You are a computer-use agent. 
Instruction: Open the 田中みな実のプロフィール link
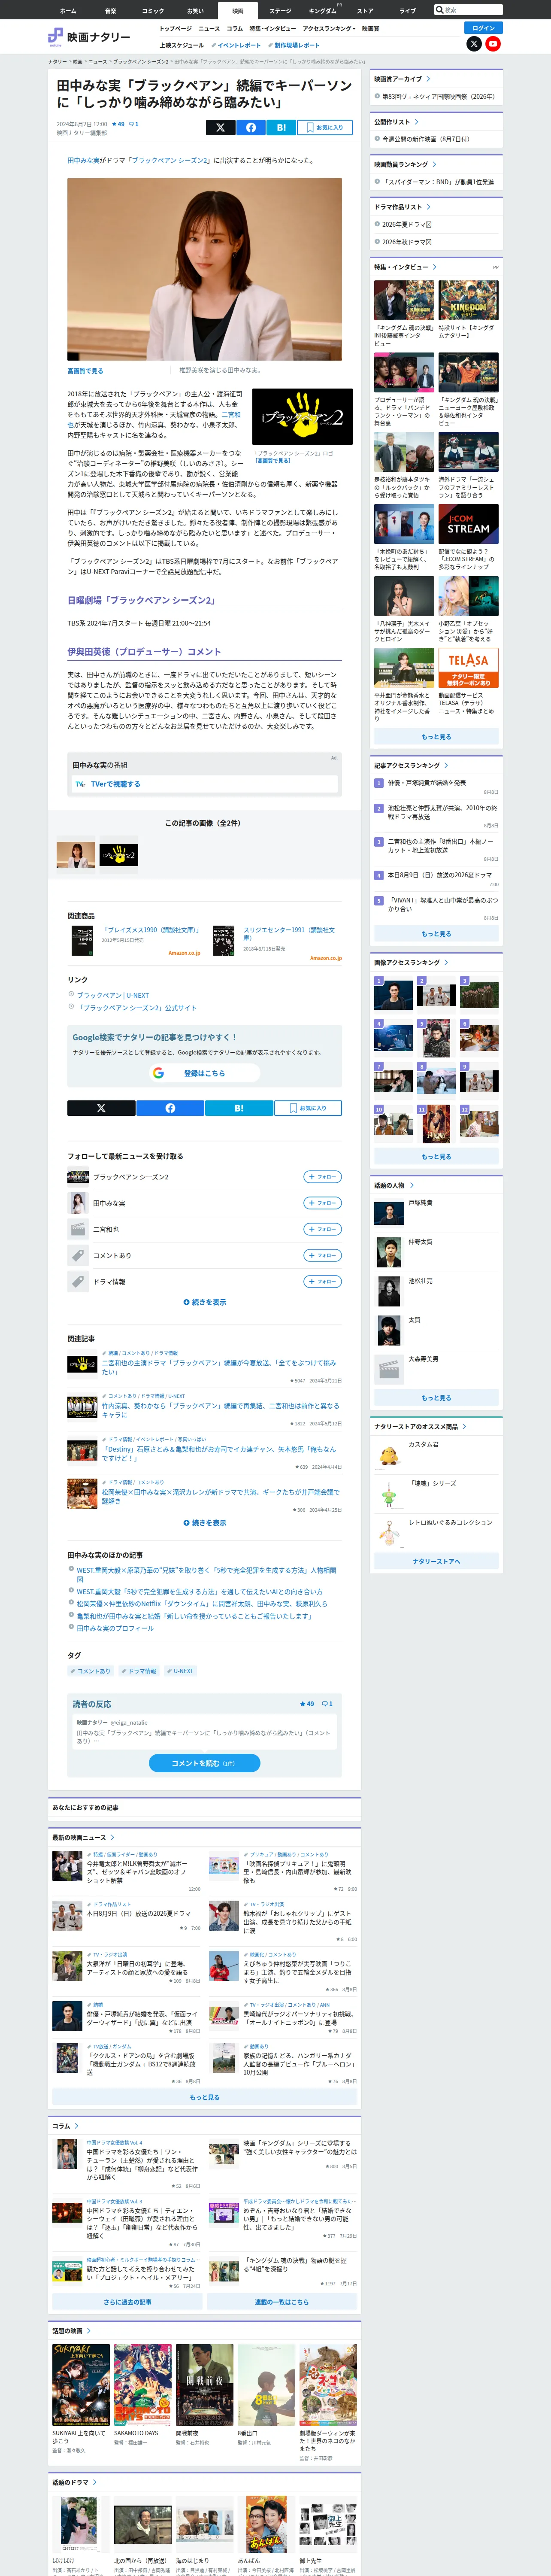(x=115, y=1628)
